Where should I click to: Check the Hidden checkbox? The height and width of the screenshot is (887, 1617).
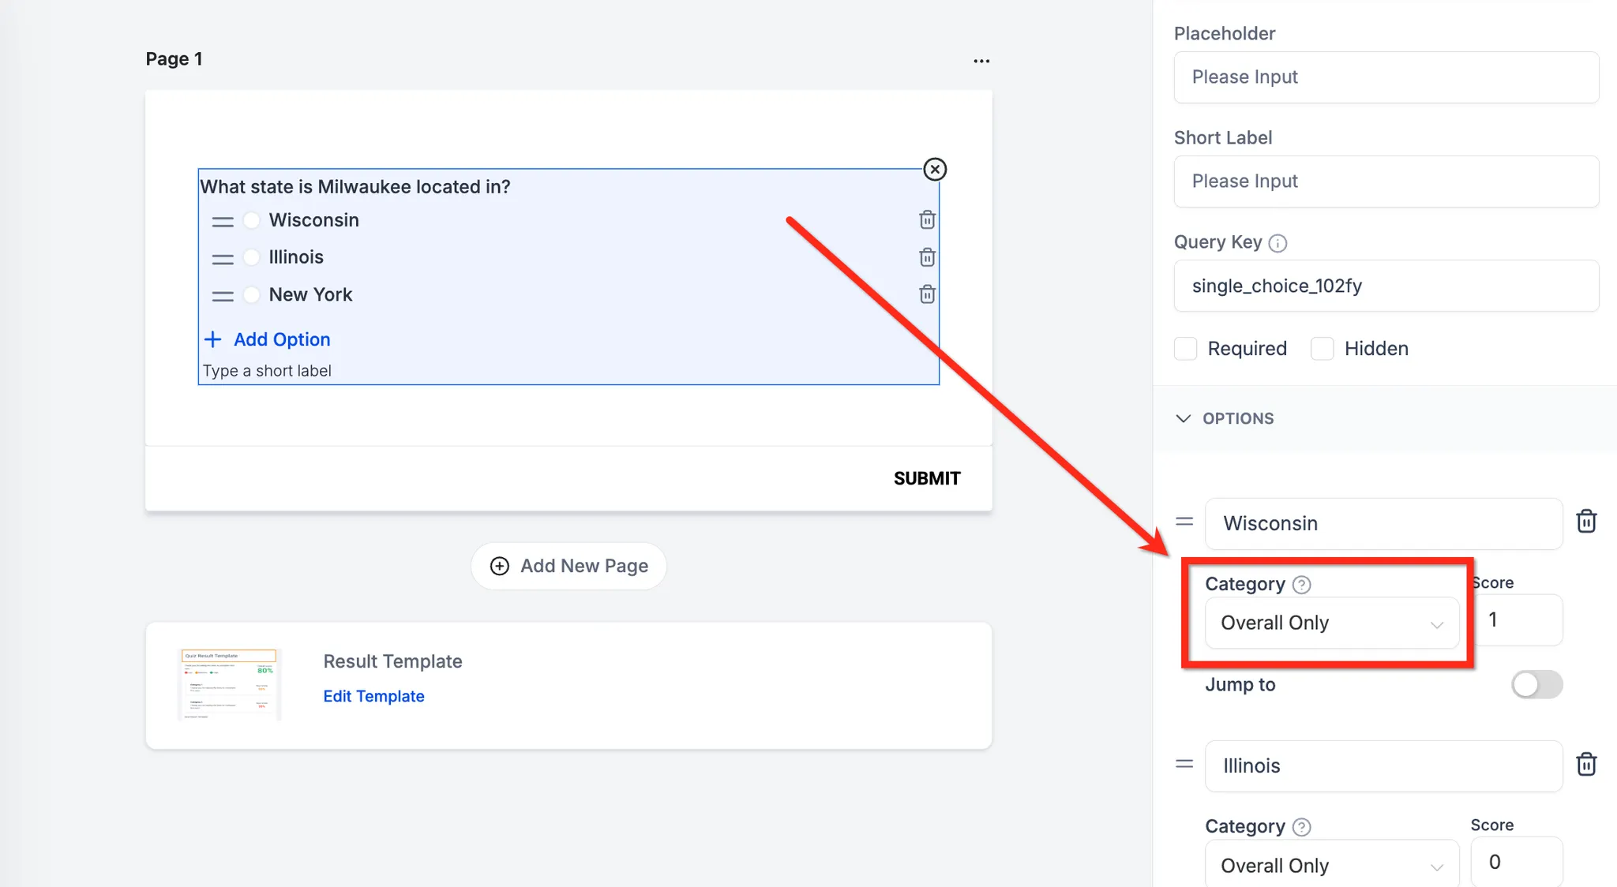tap(1322, 349)
